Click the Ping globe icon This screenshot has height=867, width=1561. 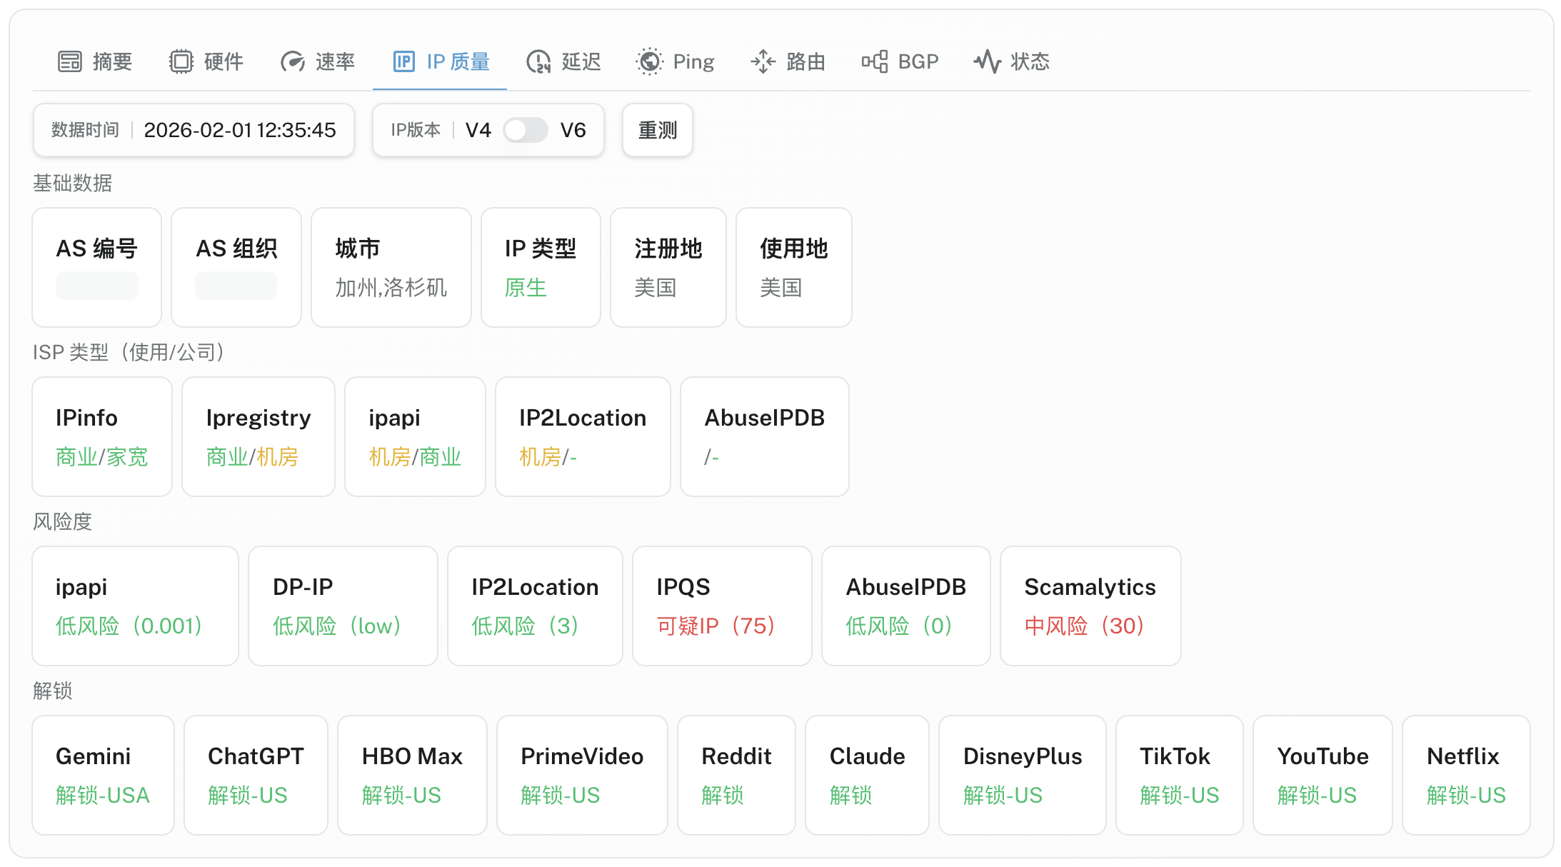pyautogui.click(x=649, y=61)
